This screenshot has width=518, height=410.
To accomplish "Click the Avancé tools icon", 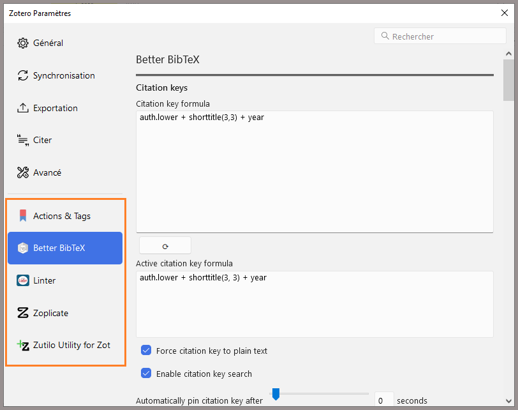I will click(x=23, y=172).
